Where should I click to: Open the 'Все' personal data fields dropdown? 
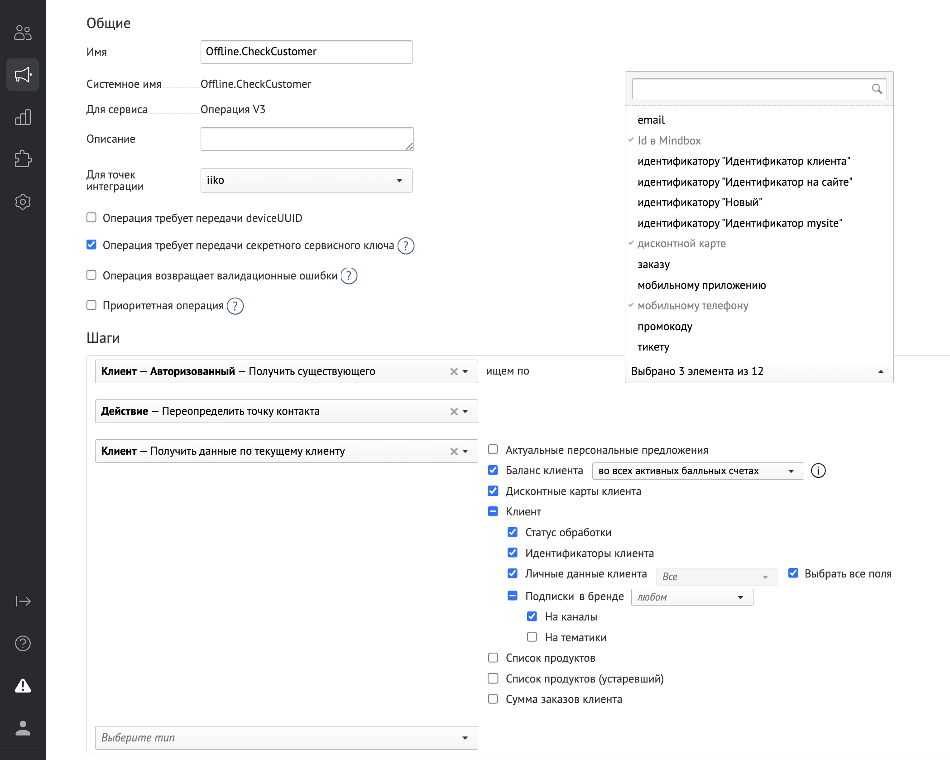click(717, 577)
